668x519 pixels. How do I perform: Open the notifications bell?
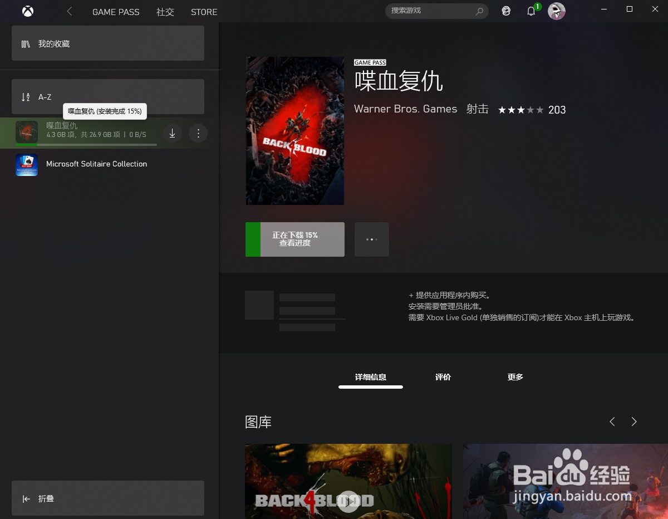(x=531, y=11)
